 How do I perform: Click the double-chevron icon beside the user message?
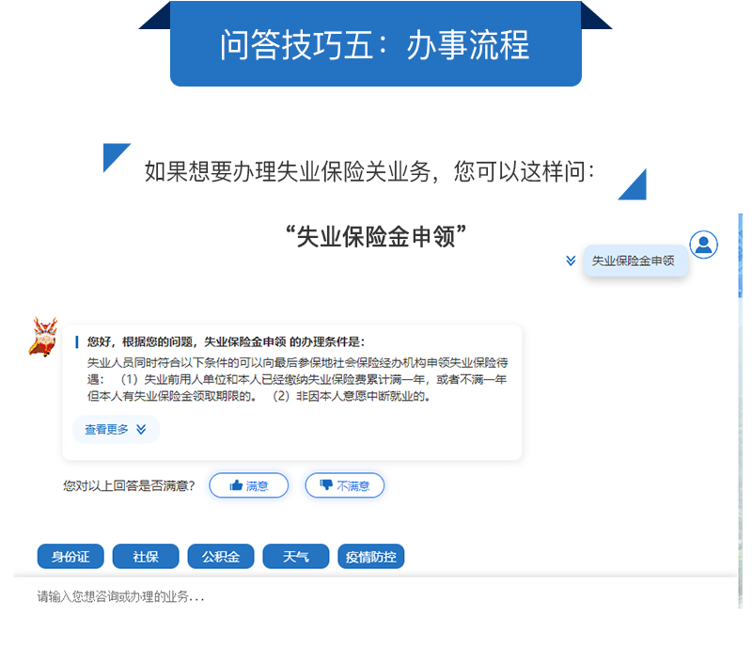click(571, 261)
